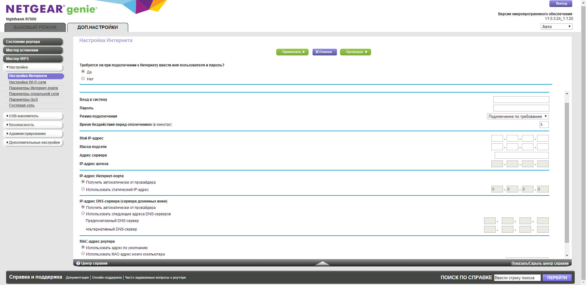Select default router MAC address option
This screenshot has width=586, height=285.
pyautogui.click(x=83, y=247)
